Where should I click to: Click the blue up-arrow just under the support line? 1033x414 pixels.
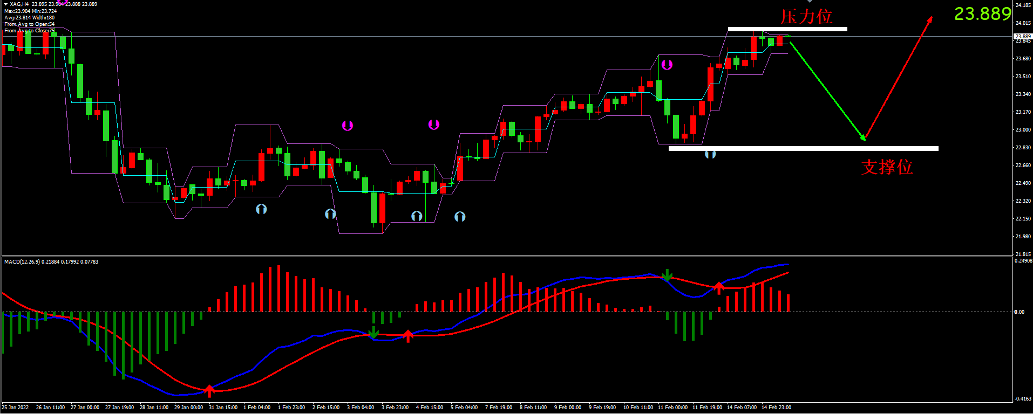point(710,155)
